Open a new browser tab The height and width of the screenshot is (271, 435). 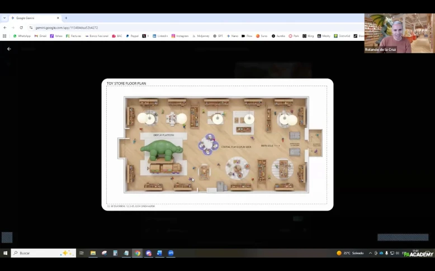pos(66,18)
